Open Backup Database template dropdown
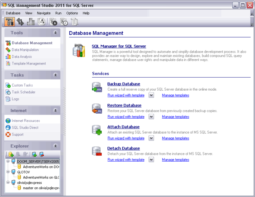The width and height of the screenshot is (255, 197). [x=151, y=95]
